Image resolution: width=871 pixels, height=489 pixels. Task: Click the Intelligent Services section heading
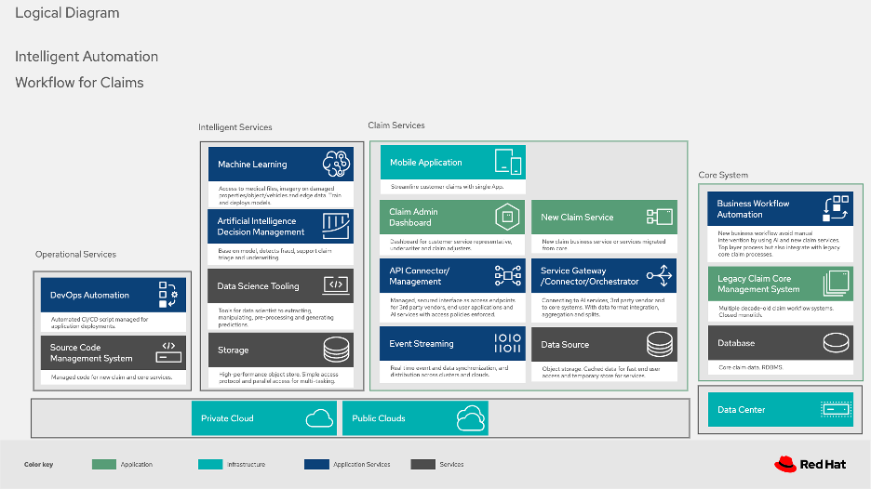click(x=235, y=127)
